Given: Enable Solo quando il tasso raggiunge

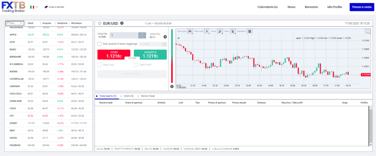Looking at the screenshot, I should [x=100, y=44].
